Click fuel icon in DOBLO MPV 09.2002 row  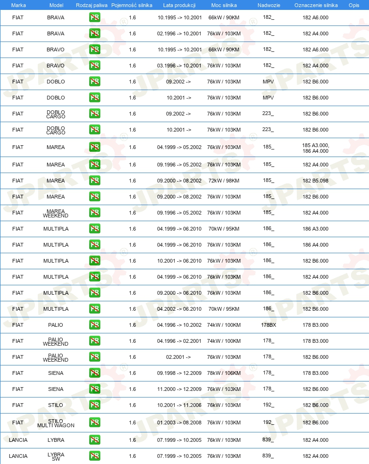95,82
